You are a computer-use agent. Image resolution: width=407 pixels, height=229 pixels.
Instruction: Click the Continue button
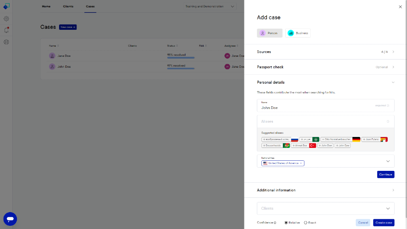(x=386, y=174)
